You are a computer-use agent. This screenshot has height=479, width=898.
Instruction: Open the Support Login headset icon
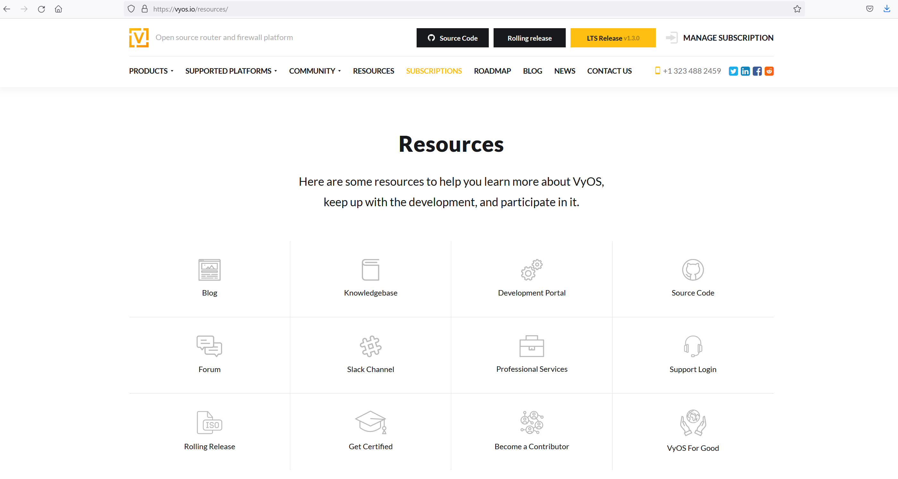(x=693, y=346)
